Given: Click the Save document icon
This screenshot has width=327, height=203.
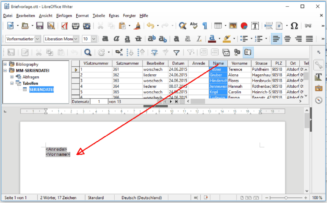Looking at the screenshot, I should (x=40, y=26).
